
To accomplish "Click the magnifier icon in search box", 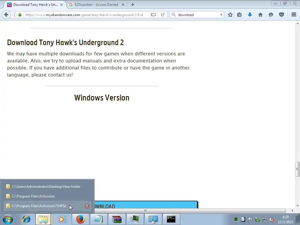I will [173, 15].
